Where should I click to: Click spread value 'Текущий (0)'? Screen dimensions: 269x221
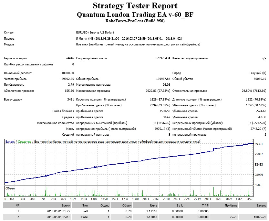click(257, 73)
